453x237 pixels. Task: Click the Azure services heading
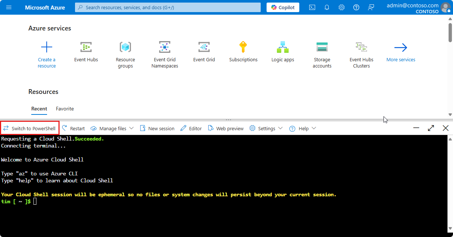click(50, 28)
